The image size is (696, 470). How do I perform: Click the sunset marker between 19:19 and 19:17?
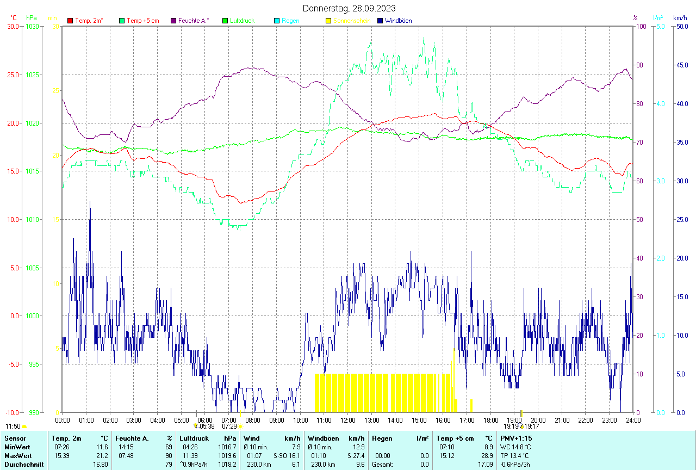[x=522, y=426]
